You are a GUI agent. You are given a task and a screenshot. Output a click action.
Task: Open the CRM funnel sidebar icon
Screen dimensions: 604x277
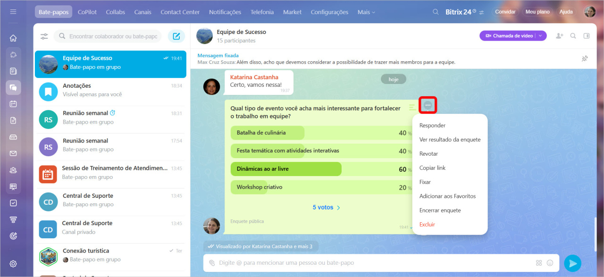point(13,219)
